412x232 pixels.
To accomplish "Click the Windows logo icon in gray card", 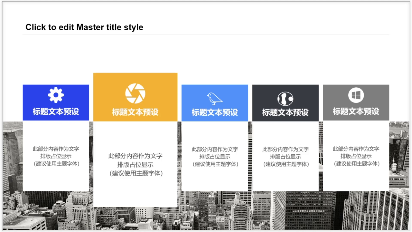I will [x=356, y=95].
